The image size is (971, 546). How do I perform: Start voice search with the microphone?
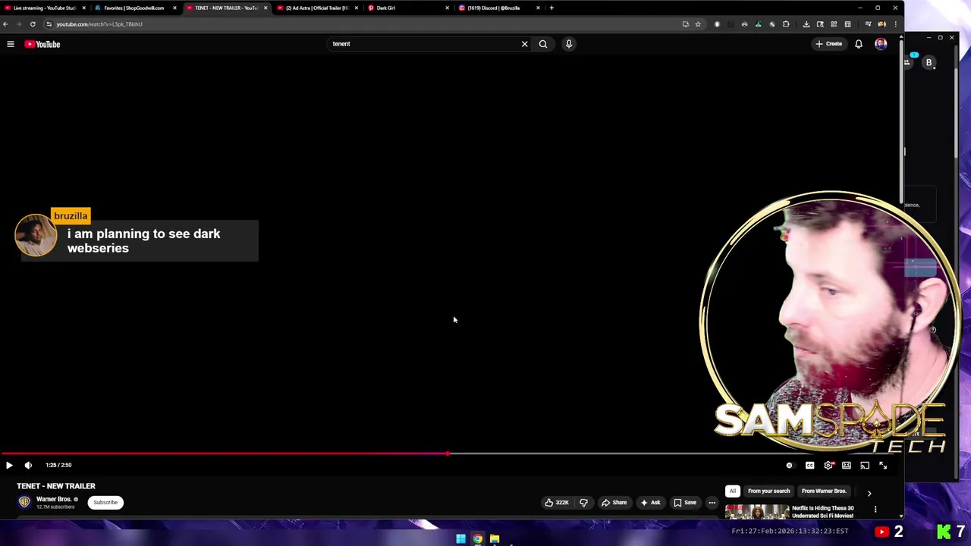pyautogui.click(x=569, y=44)
